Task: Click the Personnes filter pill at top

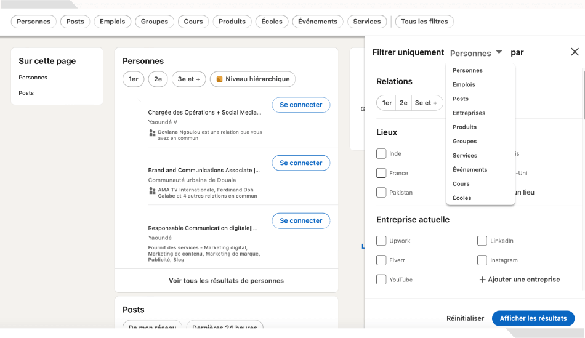Action: pos(34,22)
